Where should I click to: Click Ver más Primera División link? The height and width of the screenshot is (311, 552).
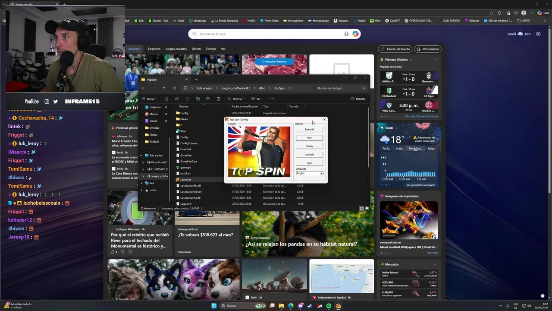pos(421,116)
